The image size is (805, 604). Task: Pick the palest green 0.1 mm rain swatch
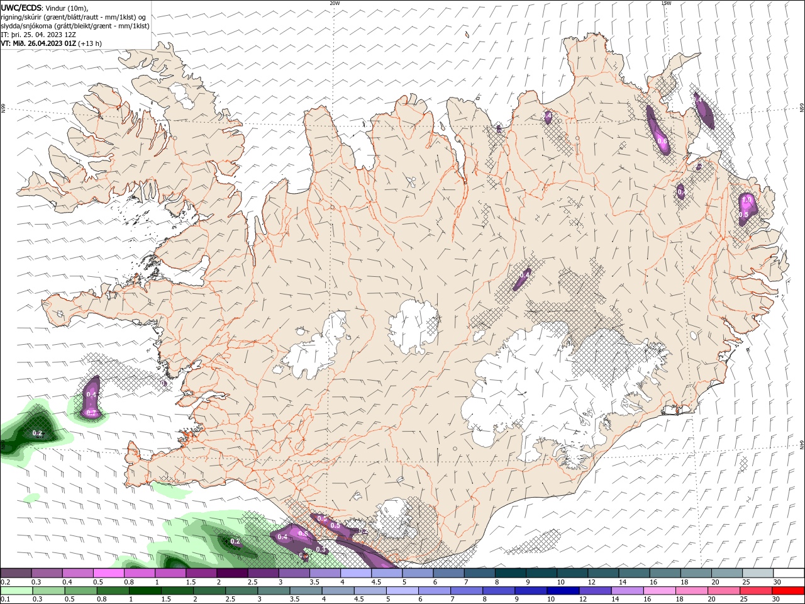click(x=17, y=591)
